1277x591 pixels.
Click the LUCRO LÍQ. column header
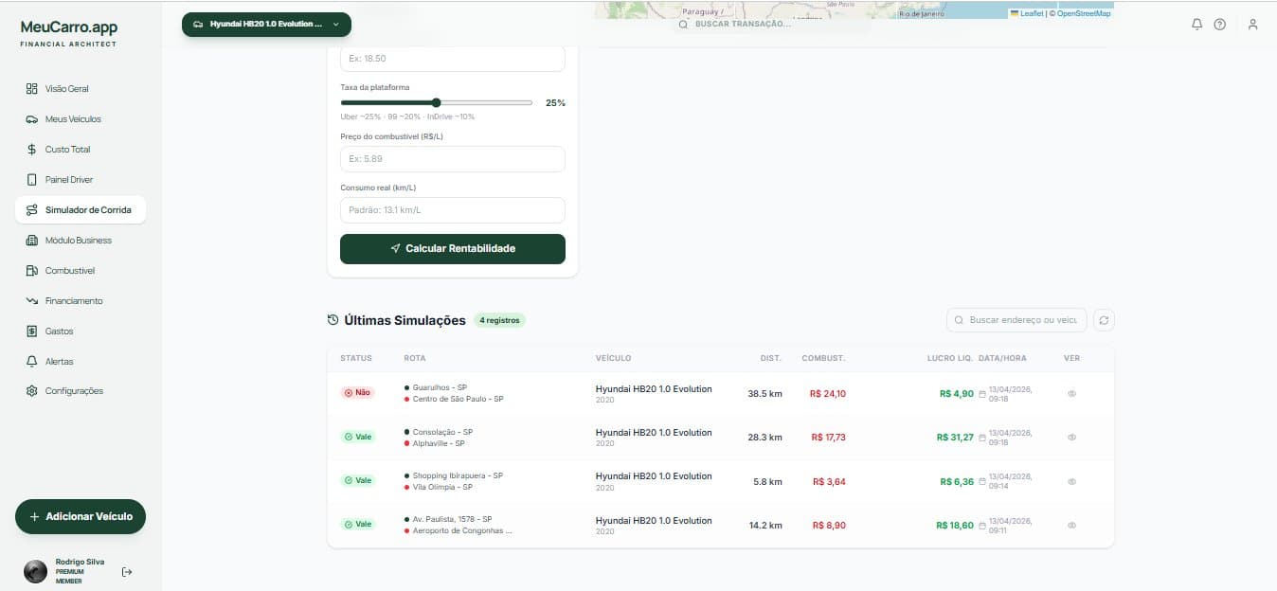[x=950, y=358]
